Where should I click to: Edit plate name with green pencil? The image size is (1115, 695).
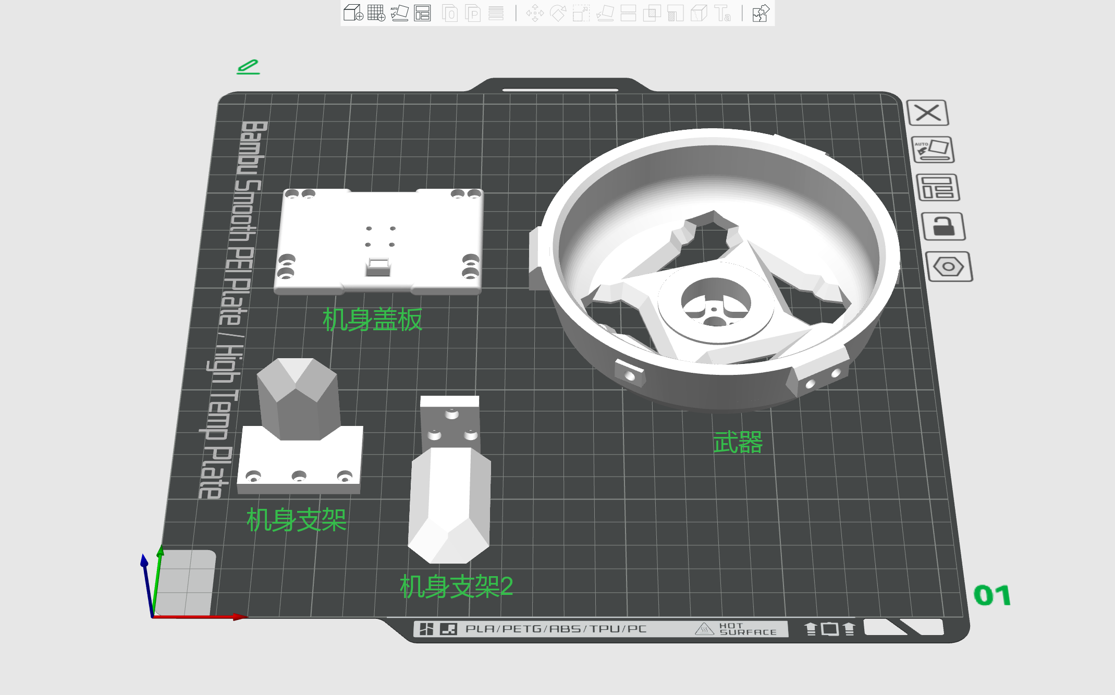(248, 67)
